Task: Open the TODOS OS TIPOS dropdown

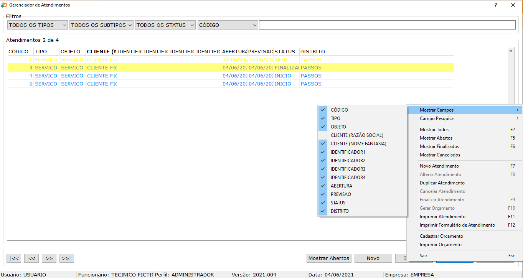Action: (x=38, y=25)
